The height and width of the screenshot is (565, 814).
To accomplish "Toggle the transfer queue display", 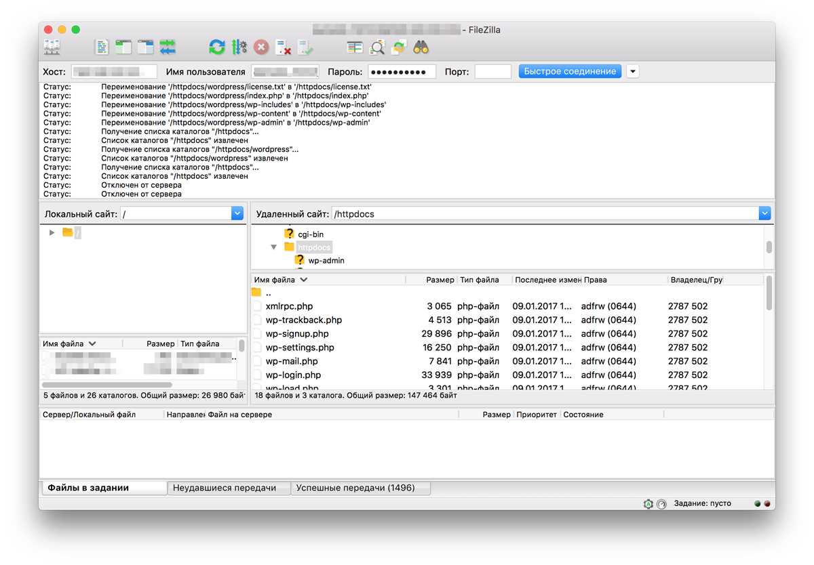I will click(x=168, y=47).
